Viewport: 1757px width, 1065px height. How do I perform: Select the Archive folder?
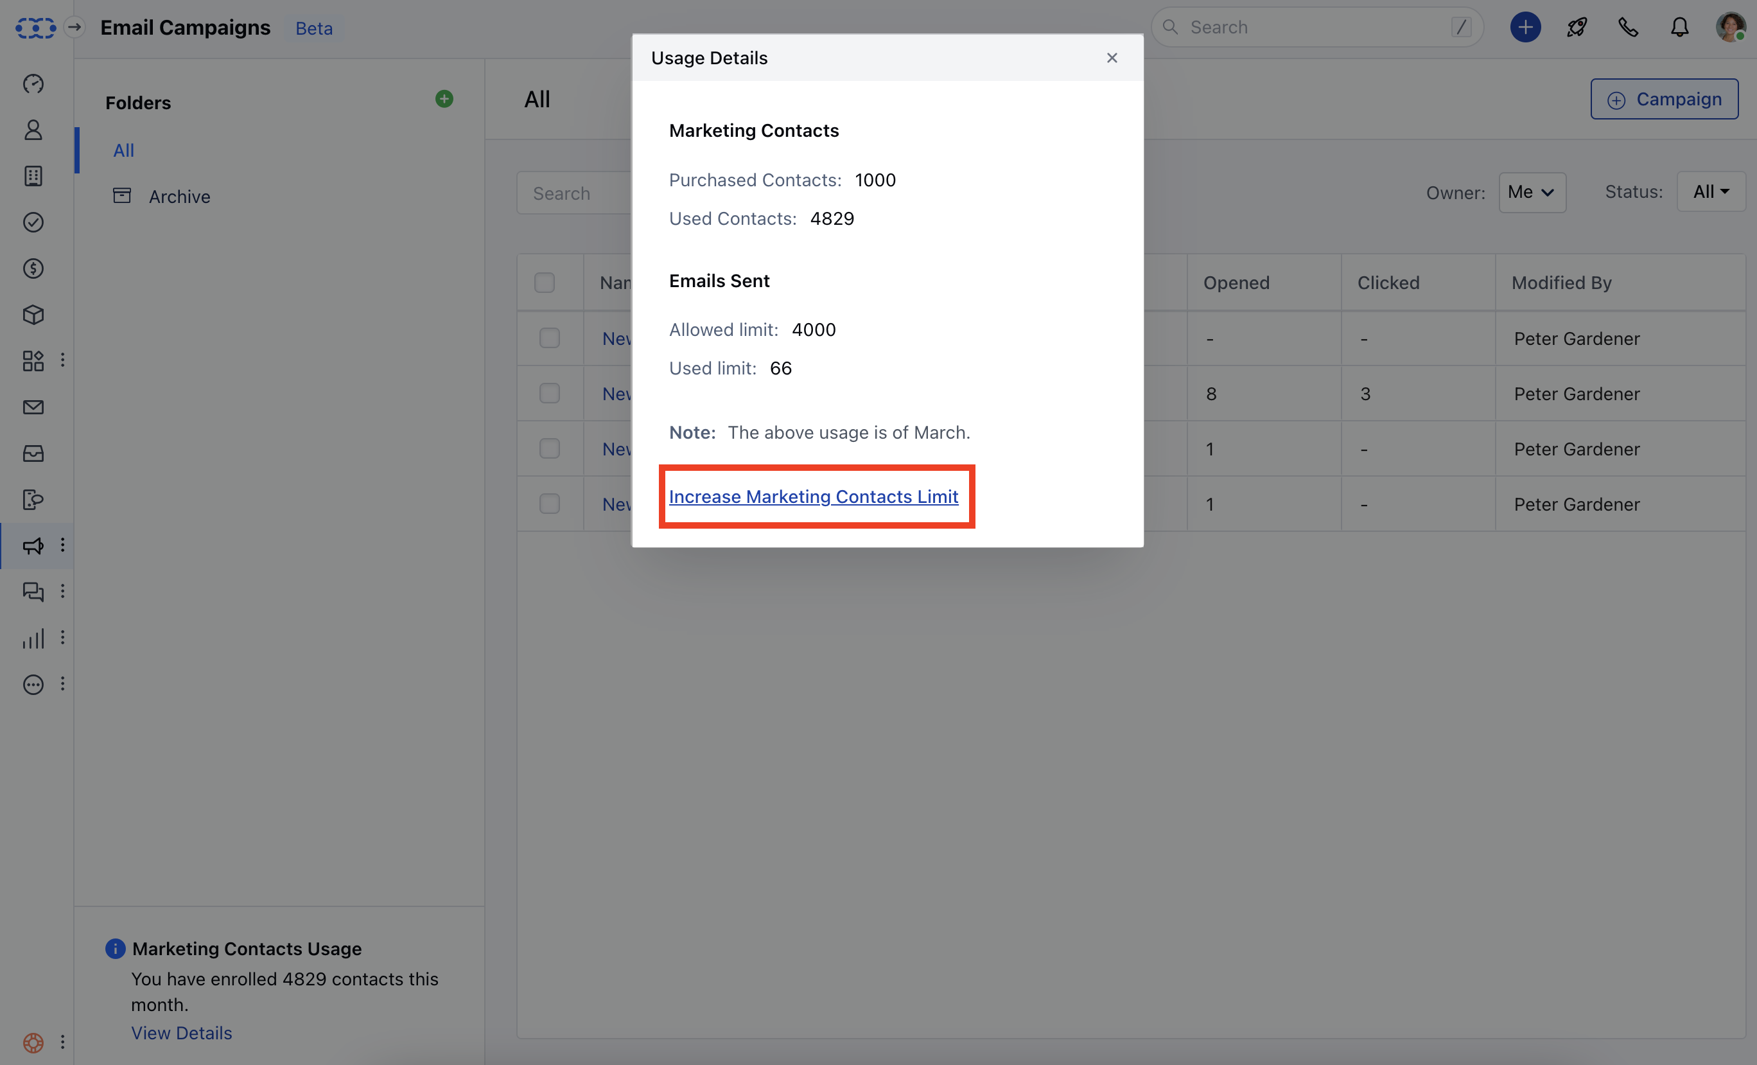click(x=179, y=196)
